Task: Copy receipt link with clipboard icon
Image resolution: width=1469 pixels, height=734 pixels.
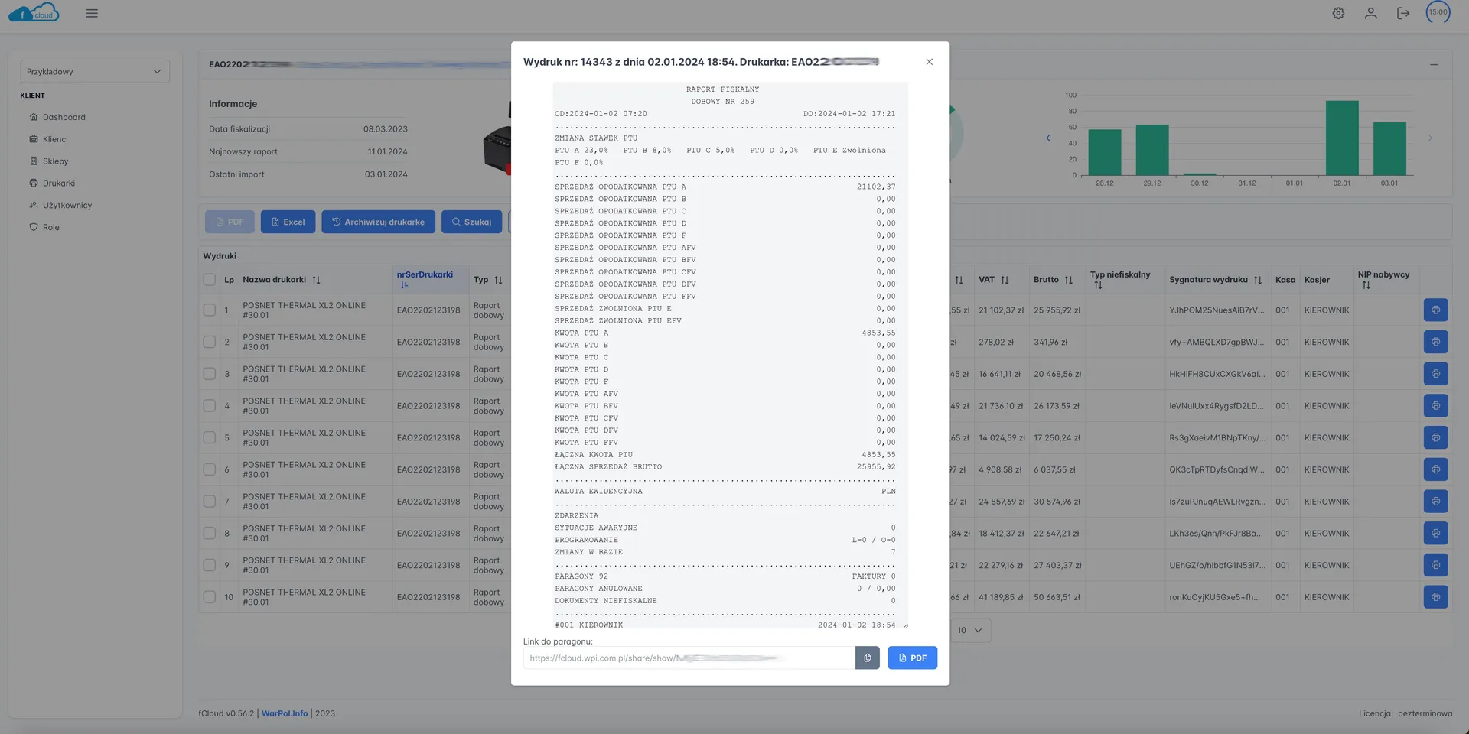Action: coord(867,658)
